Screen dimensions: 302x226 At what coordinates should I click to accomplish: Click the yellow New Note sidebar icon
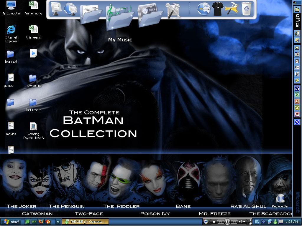coord(297,81)
